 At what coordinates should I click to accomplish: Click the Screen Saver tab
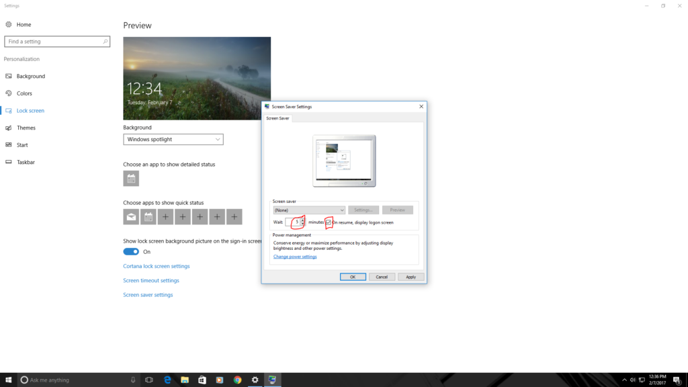point(277,118)
